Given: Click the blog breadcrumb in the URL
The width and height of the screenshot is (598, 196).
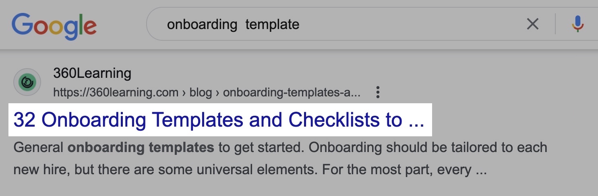Looking at the screenshot, I should (x=201, y=93).
